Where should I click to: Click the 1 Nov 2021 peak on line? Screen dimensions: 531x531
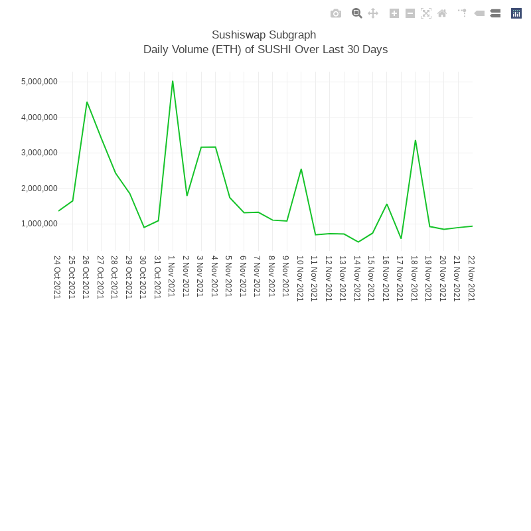pyautogui.click(x=173, y=82)
